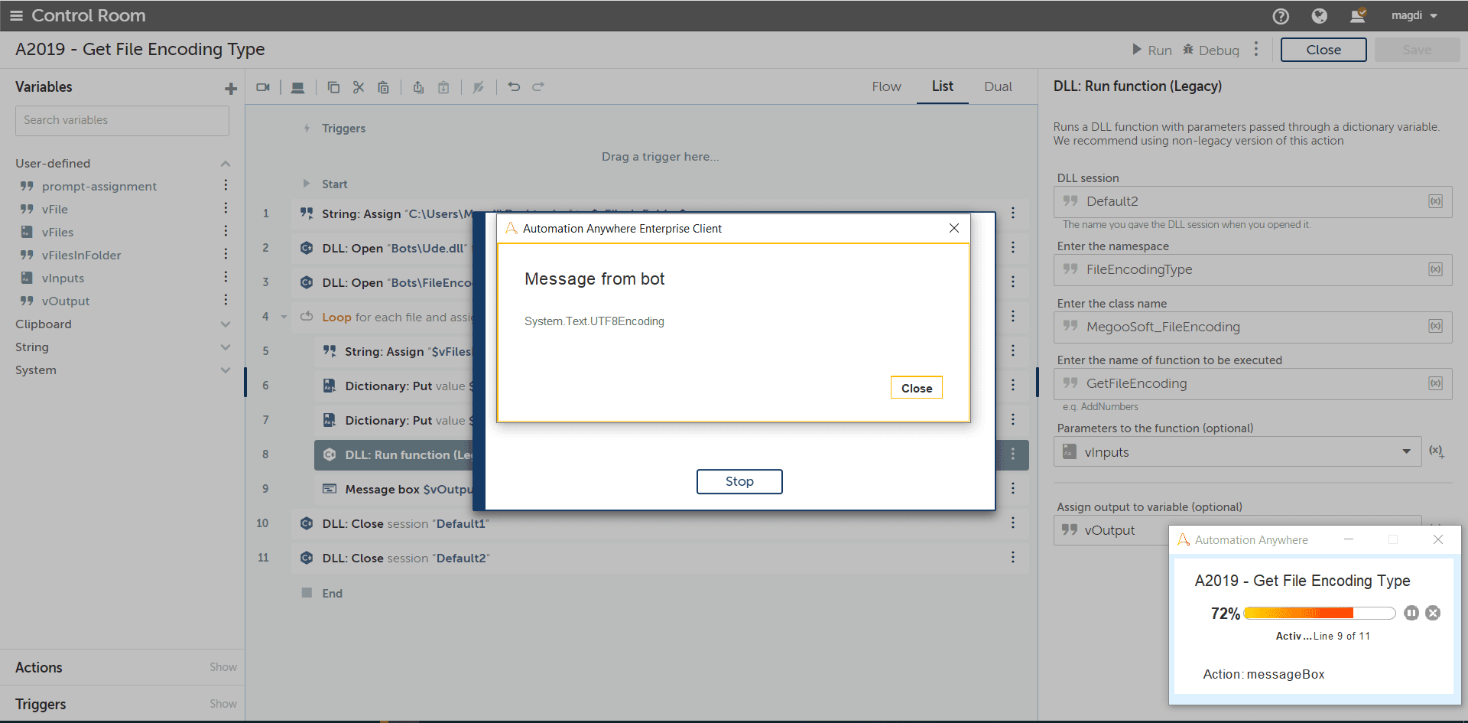
Task: Click the Cut scissors toolbar icon
Action: coord(359,87)
